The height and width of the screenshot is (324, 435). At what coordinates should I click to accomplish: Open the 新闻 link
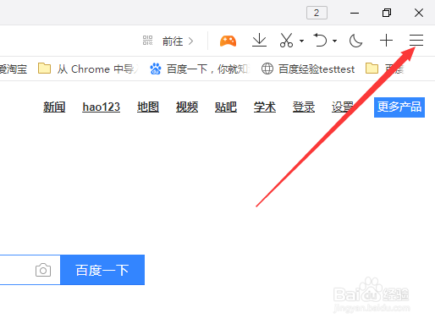click(54, 107)
